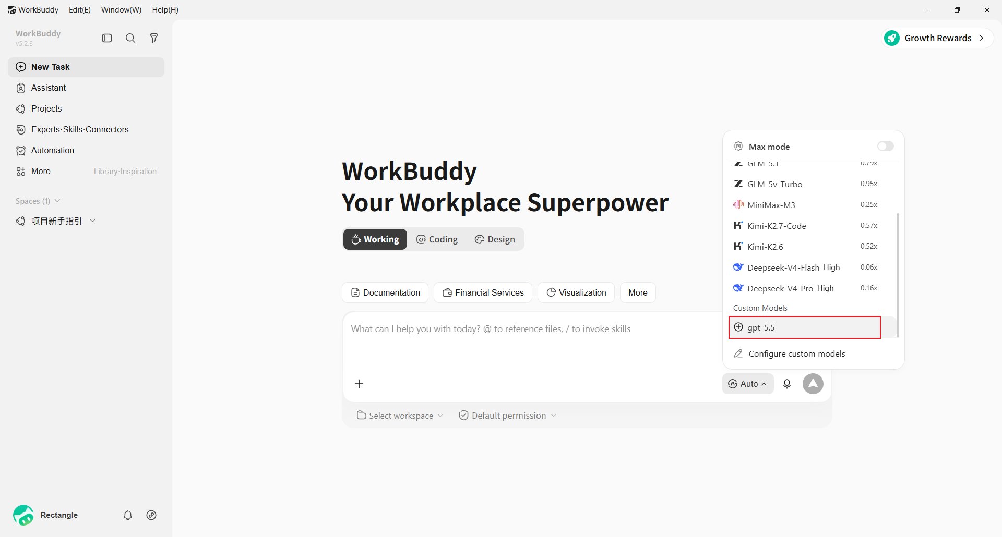The image size is (1002, 537).
Task: Click the Max mode icon
Action: [738, 146]
